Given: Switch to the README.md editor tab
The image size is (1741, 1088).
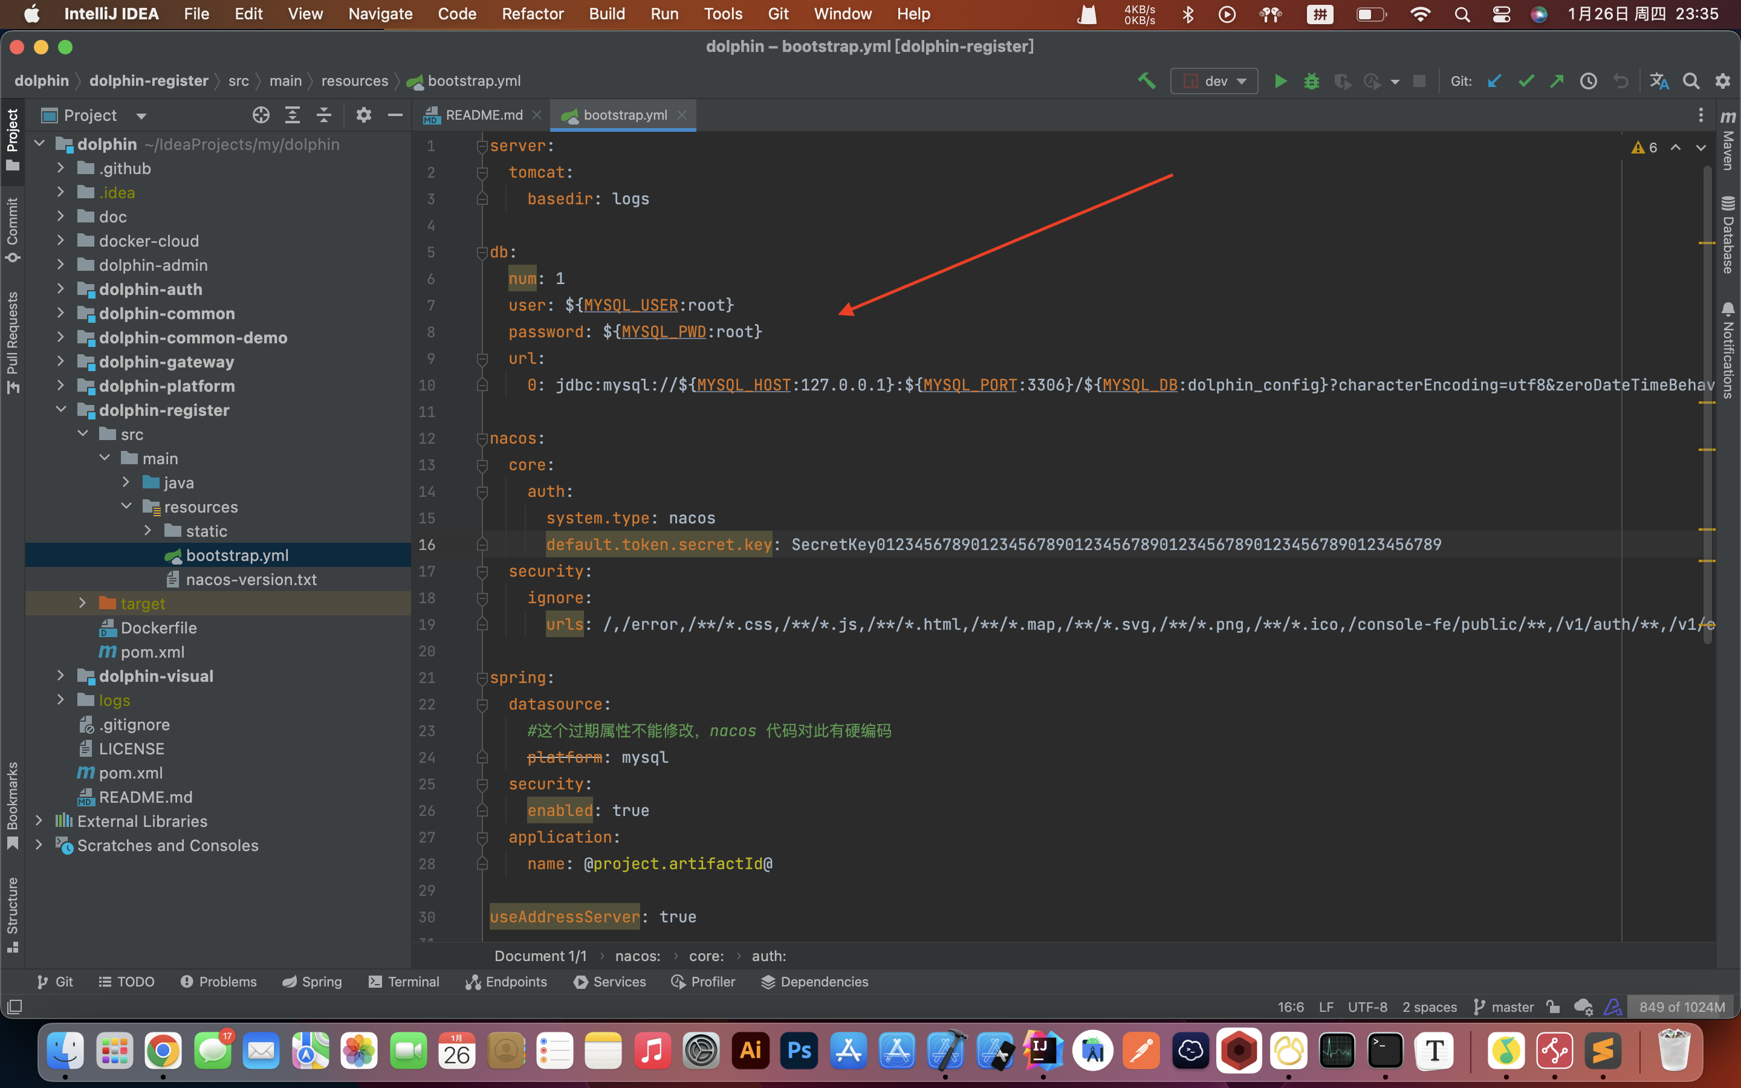Looking at the screenshot, I should point(483,115).
